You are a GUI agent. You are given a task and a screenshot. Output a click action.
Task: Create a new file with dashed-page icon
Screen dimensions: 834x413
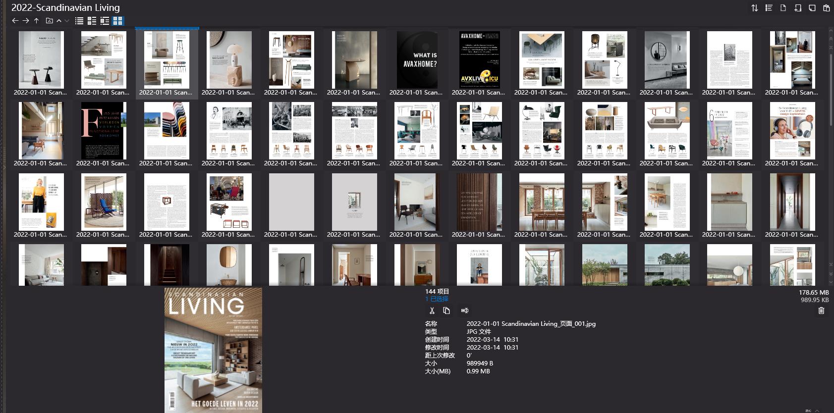click(x=783, y=8)
